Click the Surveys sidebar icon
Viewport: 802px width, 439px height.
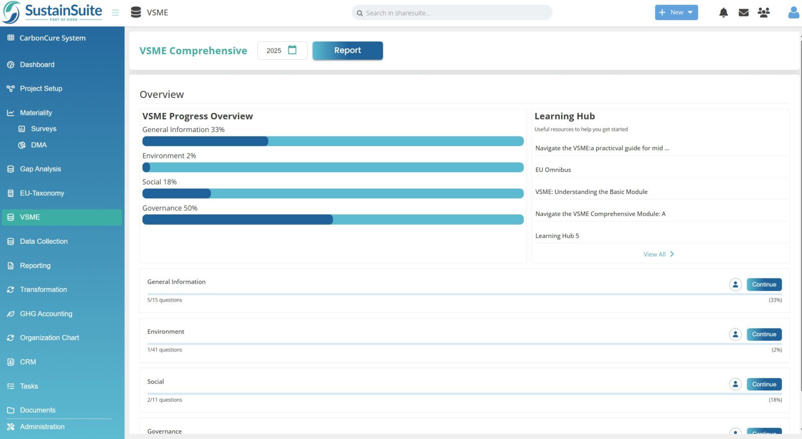pyautogui.click(x=22, y=129)
